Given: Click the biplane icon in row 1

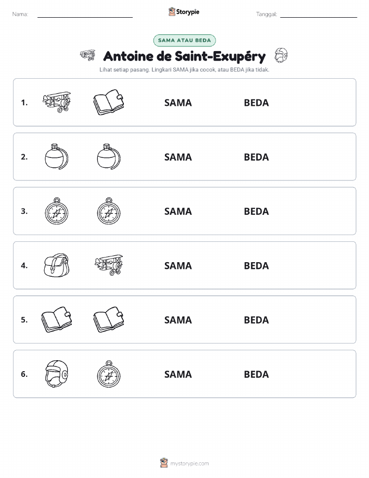Looking at the screenshot, I should [x=57, y=102].
